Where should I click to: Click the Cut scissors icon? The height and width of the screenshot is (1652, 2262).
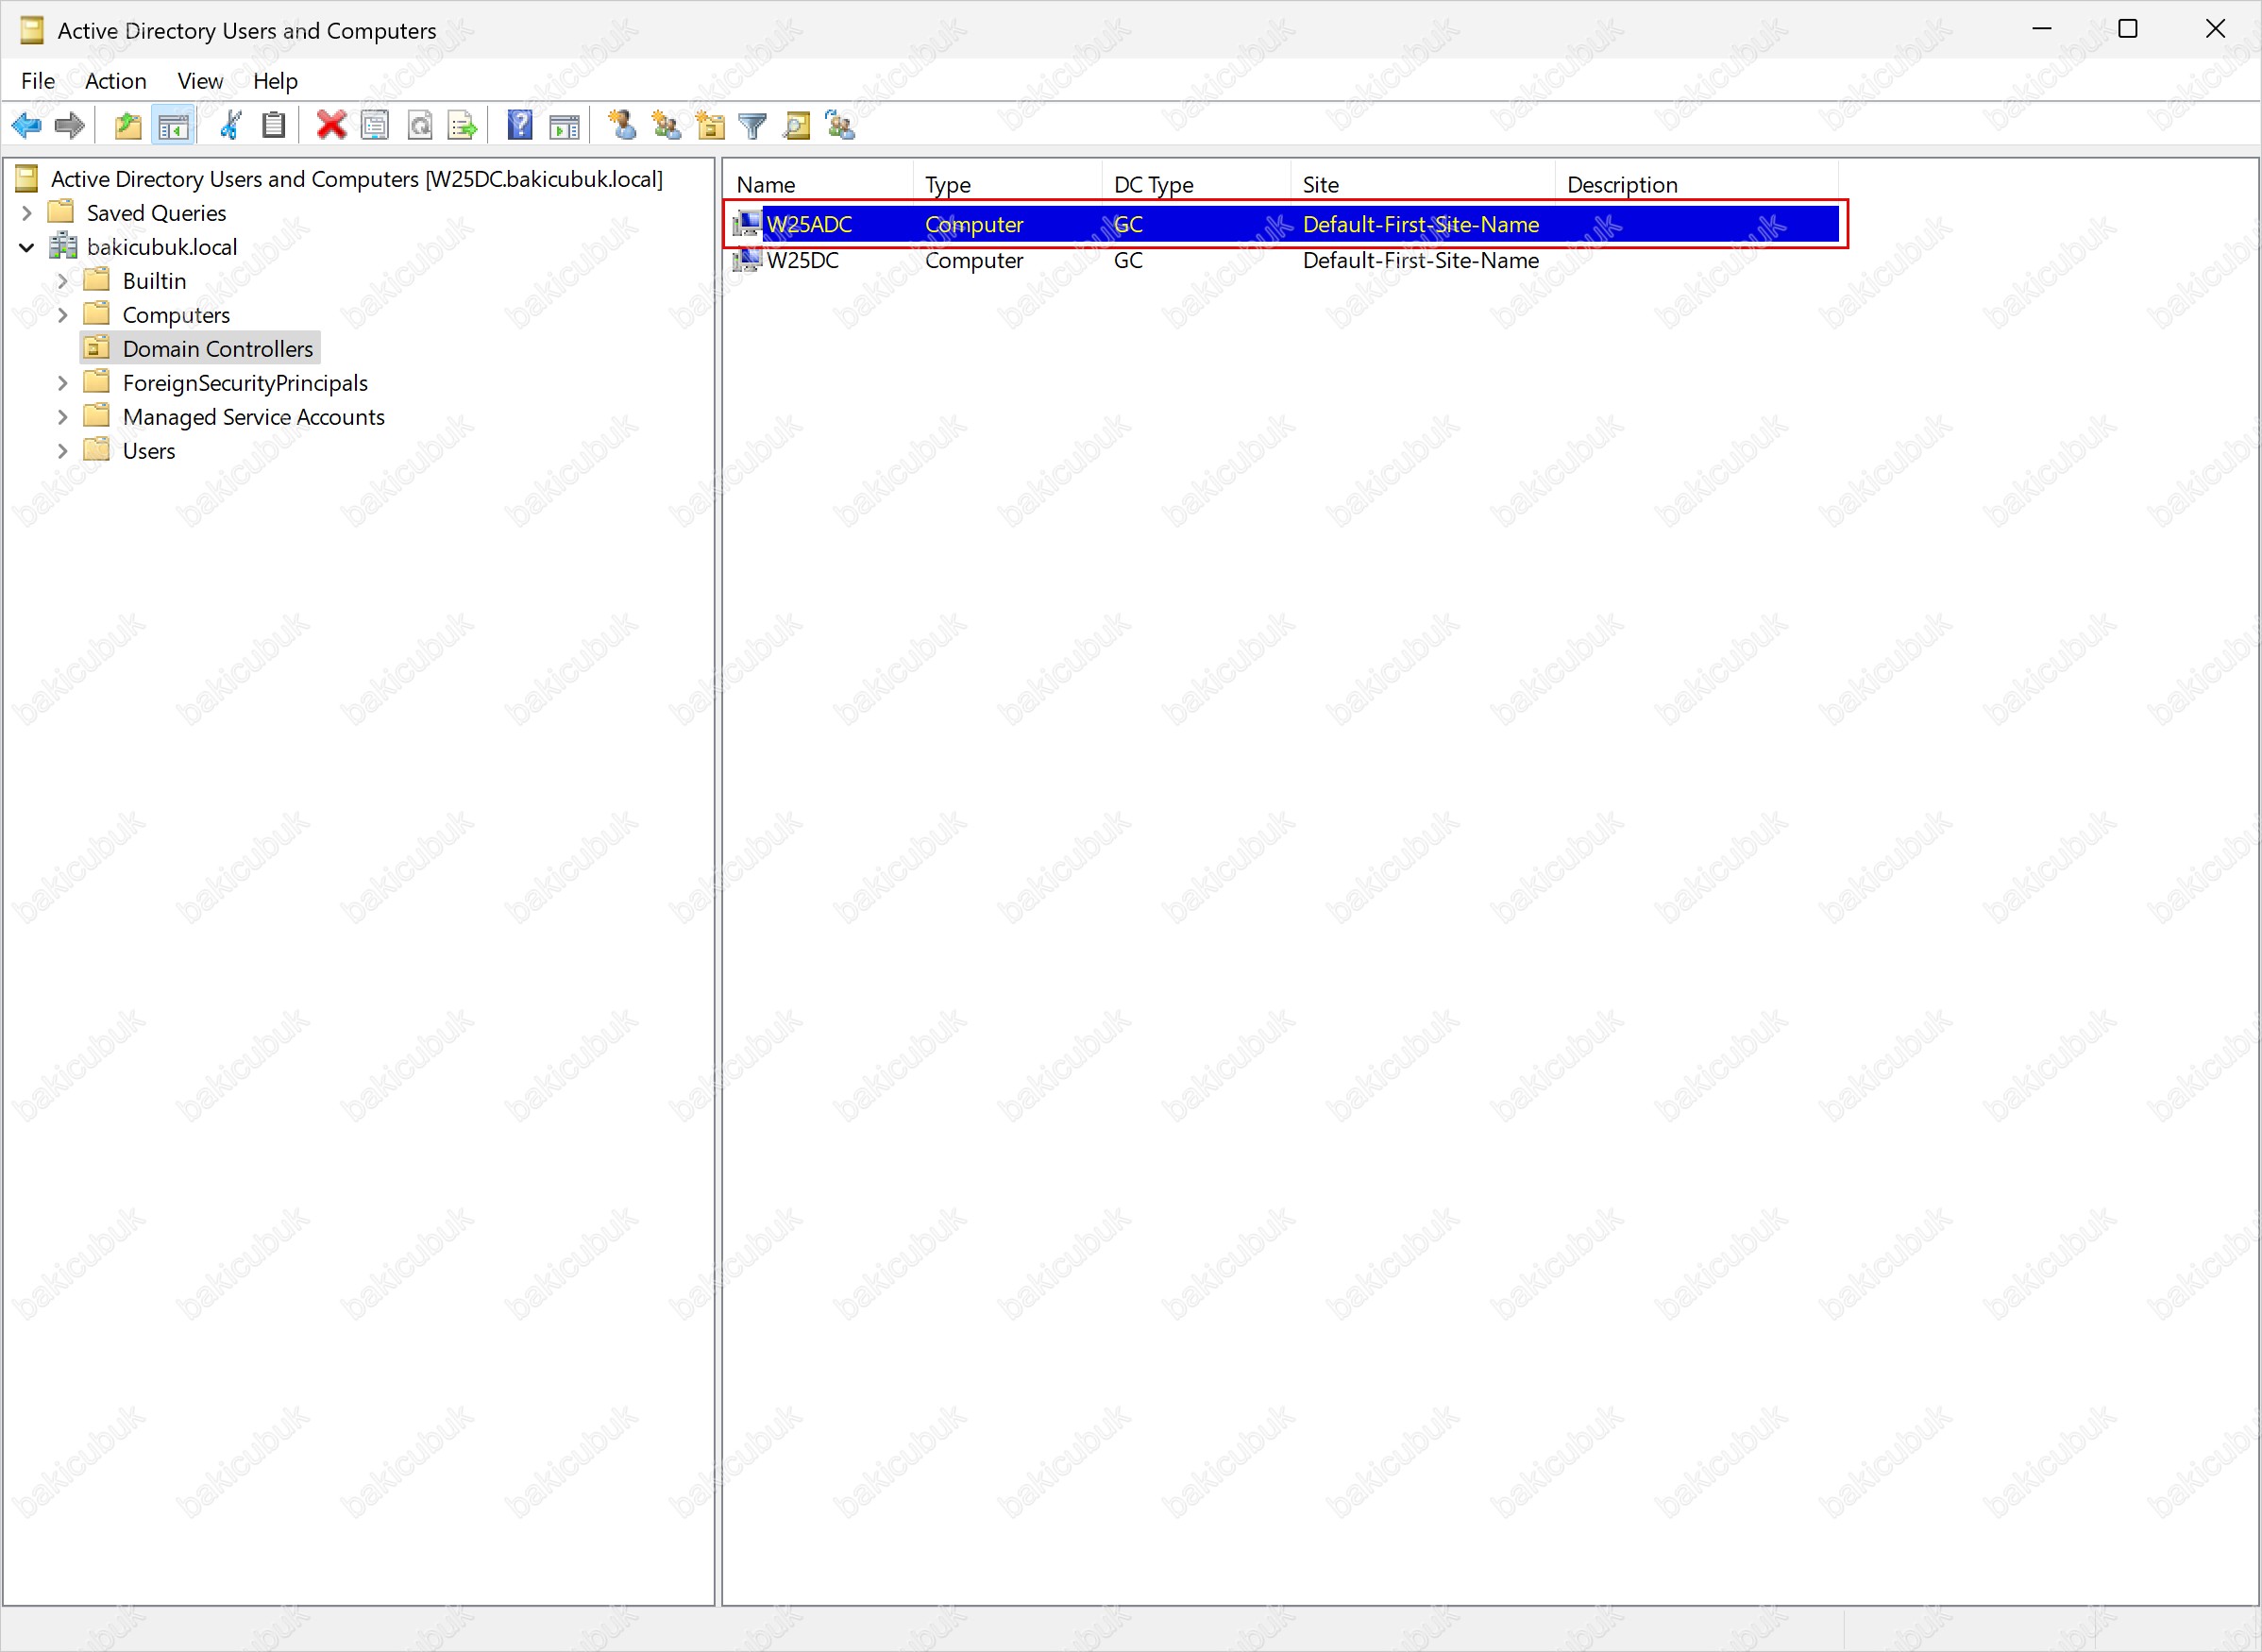pyautogui.click(x=230, y=126)
